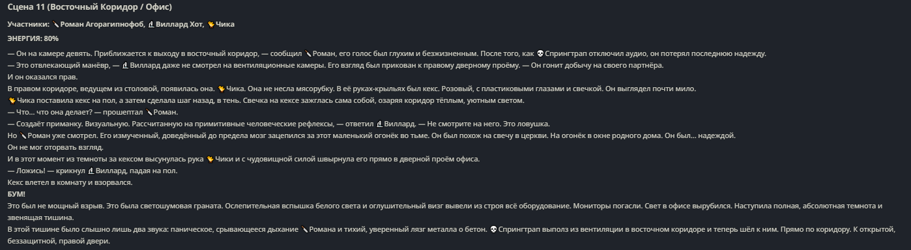Click the skull icon before 'Спрингтрап выполз из вентиляции'
Image resolution: width=911 pixels, height=250 pixels.
tap(493, 230)
